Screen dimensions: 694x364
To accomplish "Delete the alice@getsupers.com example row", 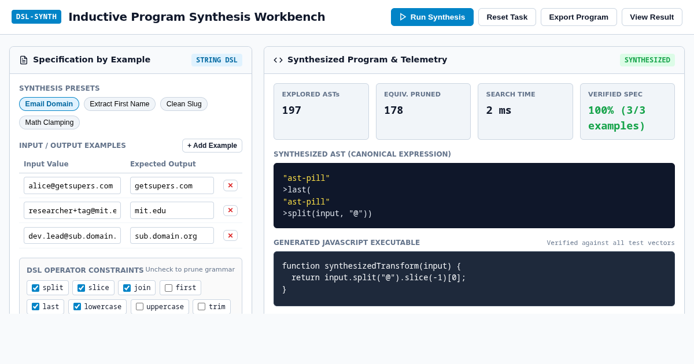I will (x=230, y=185).
